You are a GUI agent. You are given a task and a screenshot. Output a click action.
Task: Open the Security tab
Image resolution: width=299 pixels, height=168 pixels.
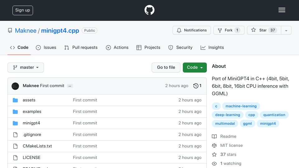pyautogui.click(x=180, y=47)
